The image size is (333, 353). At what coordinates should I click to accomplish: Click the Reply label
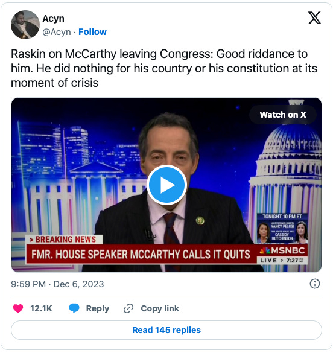(98, 309)
